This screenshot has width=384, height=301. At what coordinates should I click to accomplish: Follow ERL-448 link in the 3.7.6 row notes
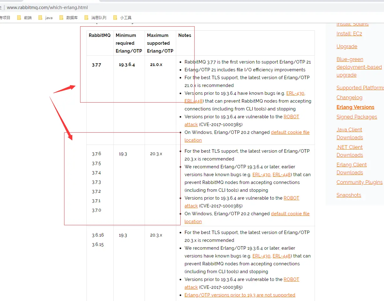pos(282,175)
